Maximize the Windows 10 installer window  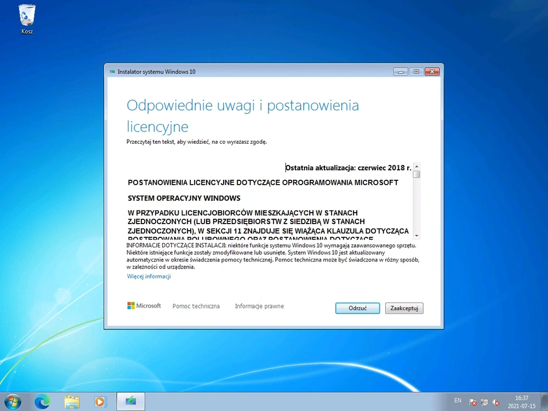pos(416,72)
